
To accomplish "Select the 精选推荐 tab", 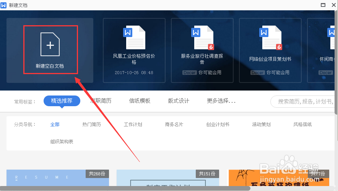I will coord(62,101).
